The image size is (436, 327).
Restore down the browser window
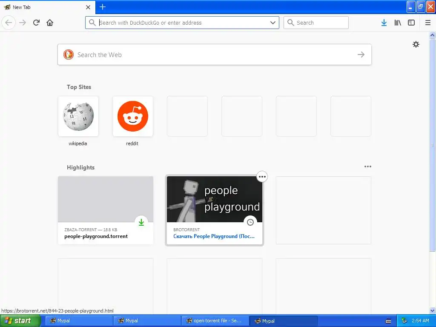[x=420, y=7]
